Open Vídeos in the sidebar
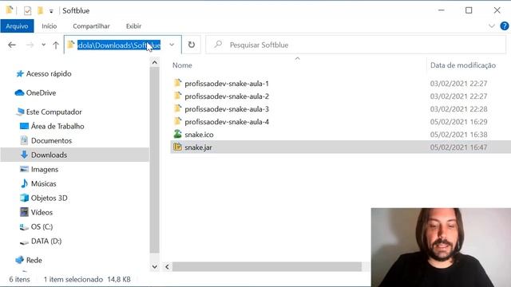Image resolution: width=511 pixels, height=287 pixels. pyautogui.click(x=42, y=213)
